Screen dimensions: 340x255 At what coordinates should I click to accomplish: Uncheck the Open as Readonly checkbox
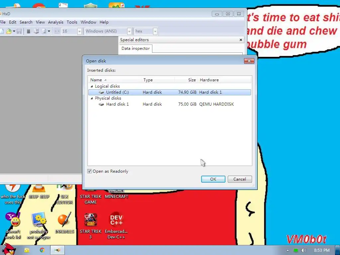coord(89,171)
